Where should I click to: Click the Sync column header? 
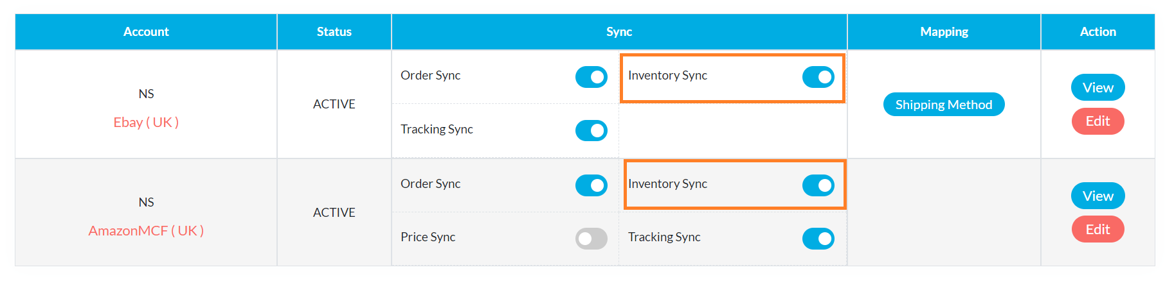619,31
